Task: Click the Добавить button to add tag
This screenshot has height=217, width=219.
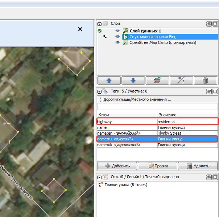Action: coord(117,166)
